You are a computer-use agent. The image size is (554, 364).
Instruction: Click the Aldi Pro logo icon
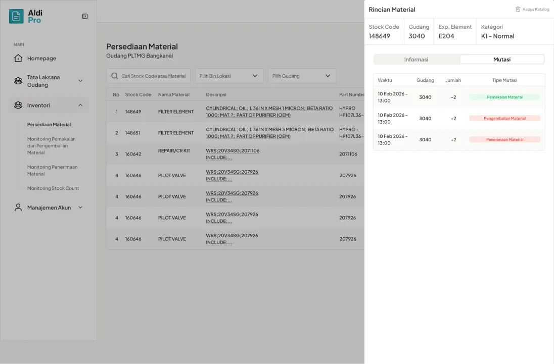pyautogui.click(x=16, y=16)
